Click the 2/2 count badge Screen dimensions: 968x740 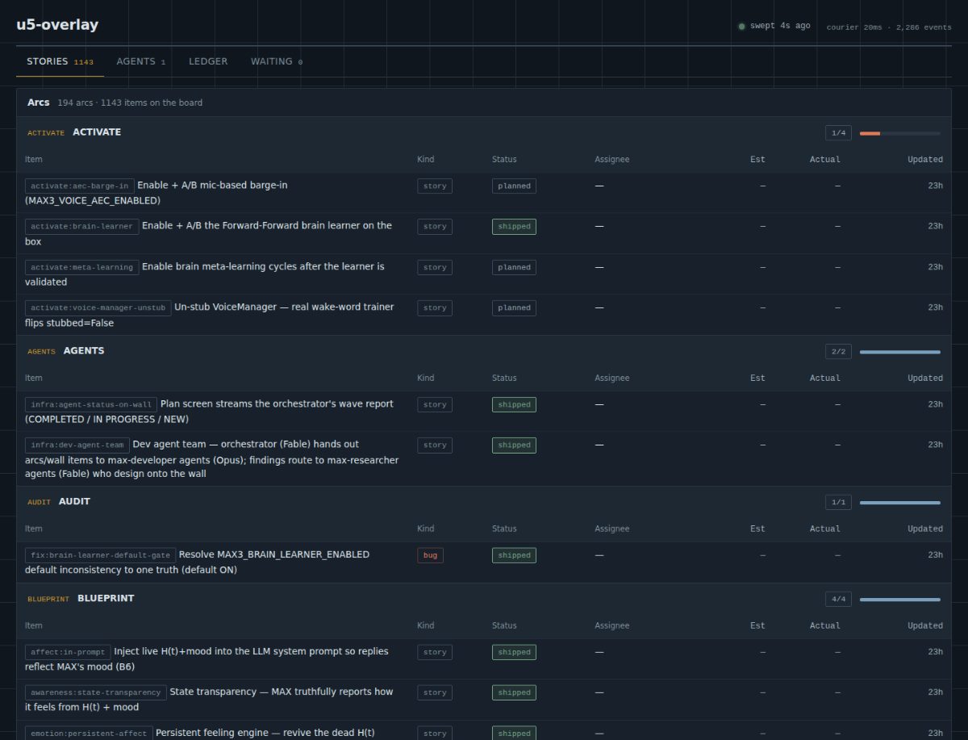point(838,352)
